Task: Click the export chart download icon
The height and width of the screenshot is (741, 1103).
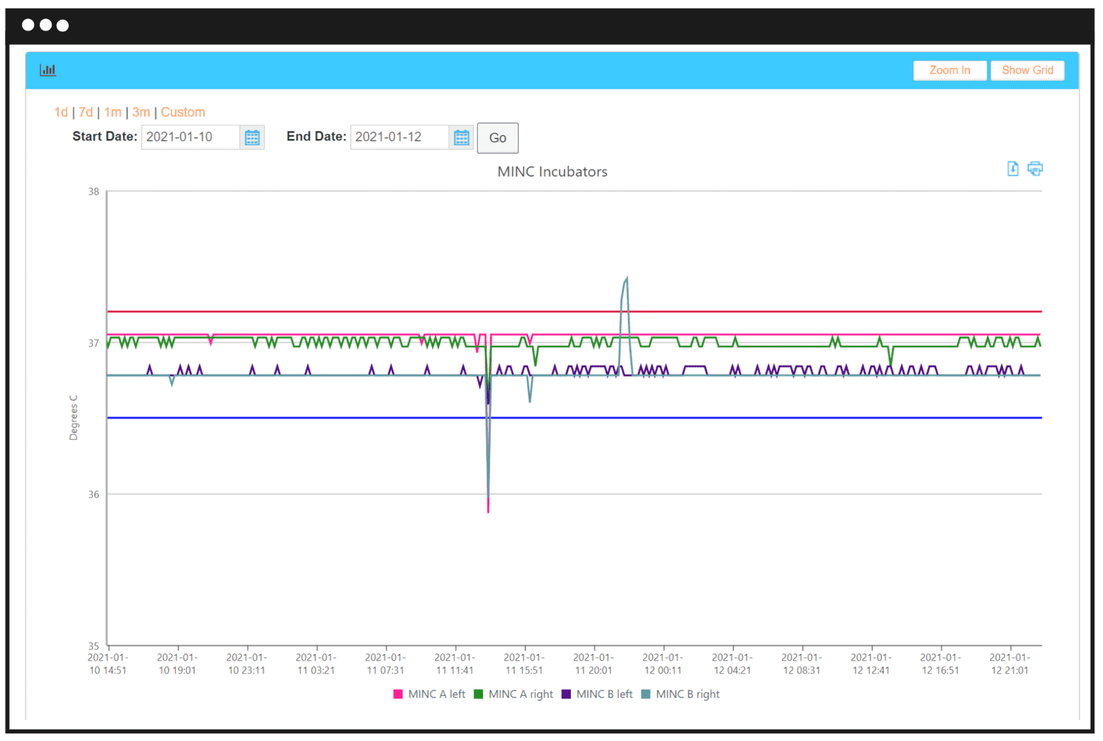Action: (1013, 169)
